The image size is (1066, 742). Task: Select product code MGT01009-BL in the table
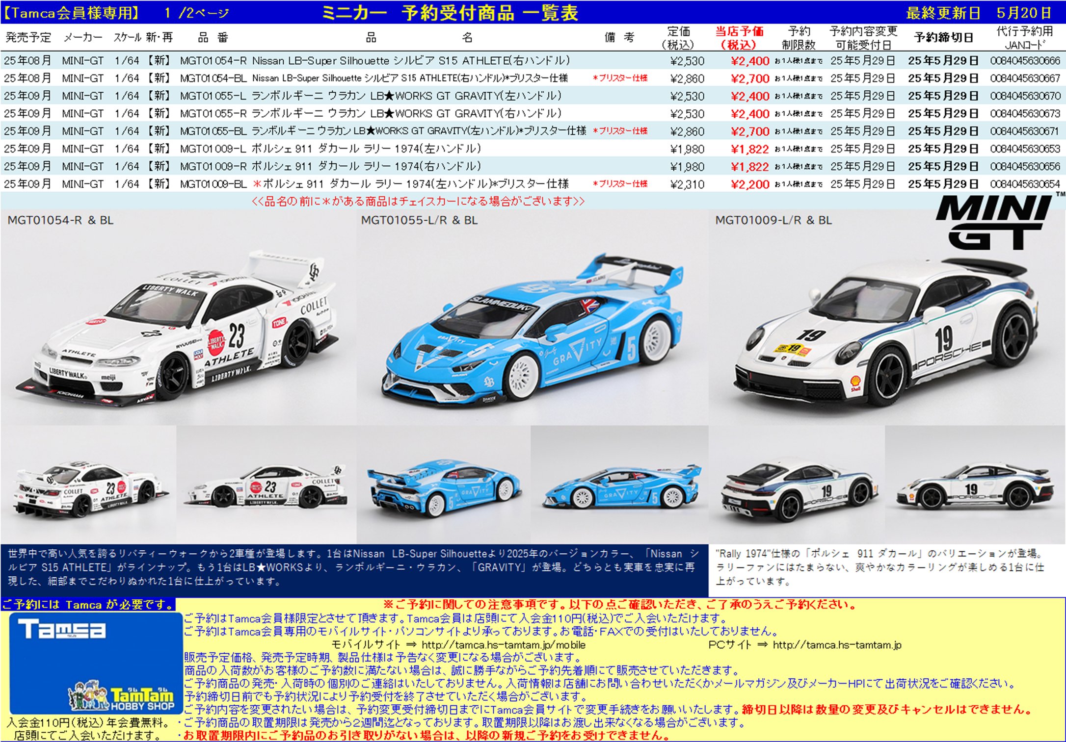pos(213,184)
